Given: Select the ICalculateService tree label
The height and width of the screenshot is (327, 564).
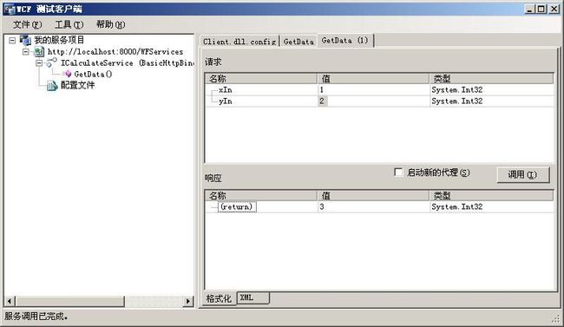Looking at the screenshot, I should [x=128, y=63].
